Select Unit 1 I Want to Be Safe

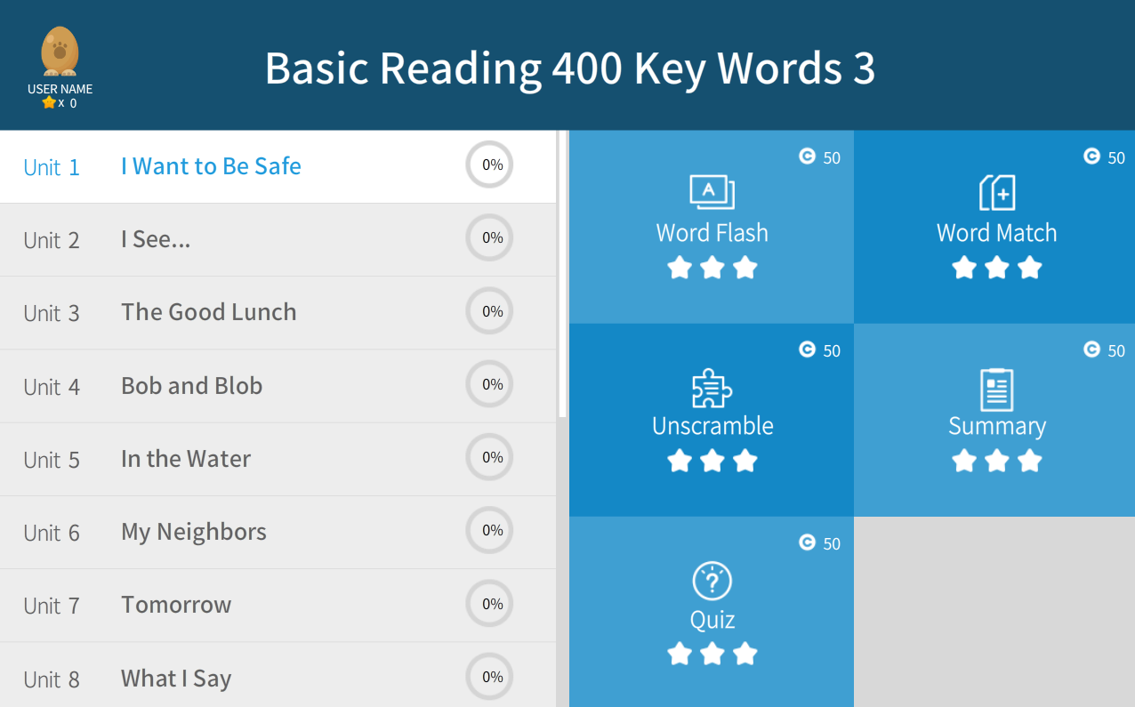(211, 166)
